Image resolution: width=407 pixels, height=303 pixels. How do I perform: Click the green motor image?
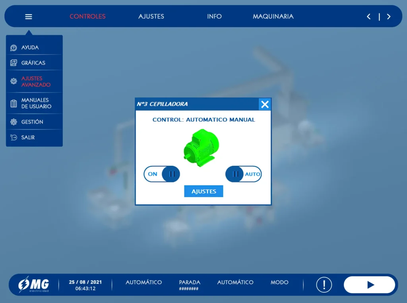pos(202,148)
